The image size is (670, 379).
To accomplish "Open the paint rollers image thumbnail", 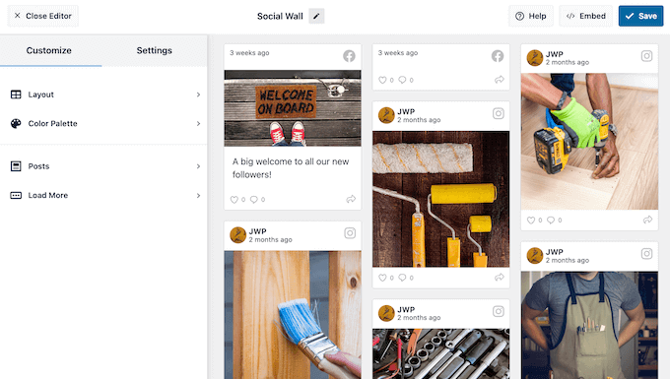I will (441, 199).
